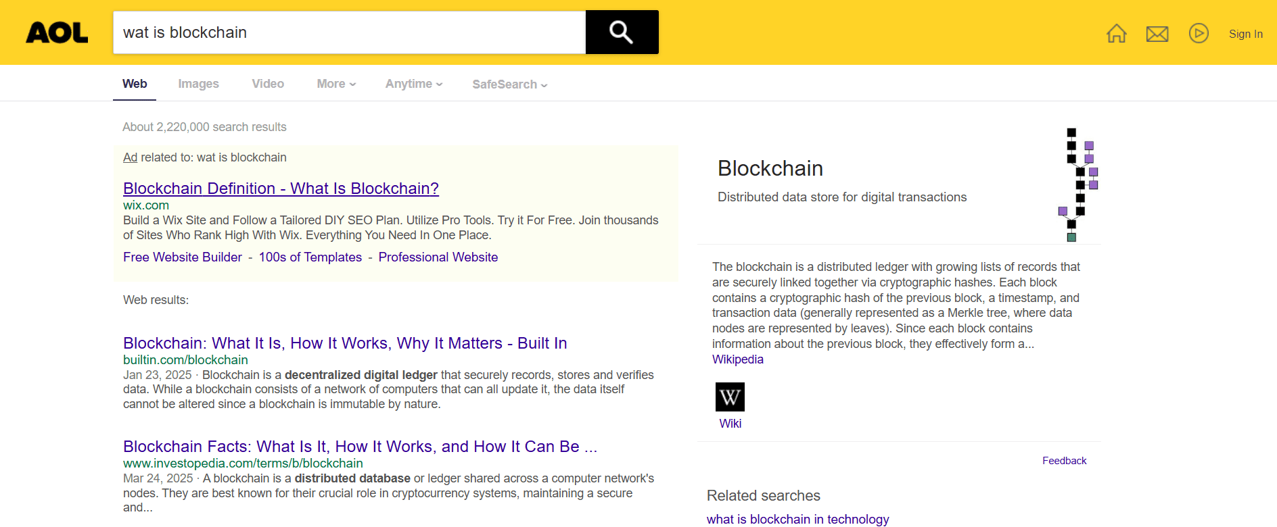Screen dimensions: 1277x527
Task: Switch to the Images tab
Action: pyautogui.click(x=198, y=84)
